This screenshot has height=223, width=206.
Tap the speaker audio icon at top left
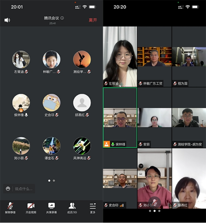point(7,20)
